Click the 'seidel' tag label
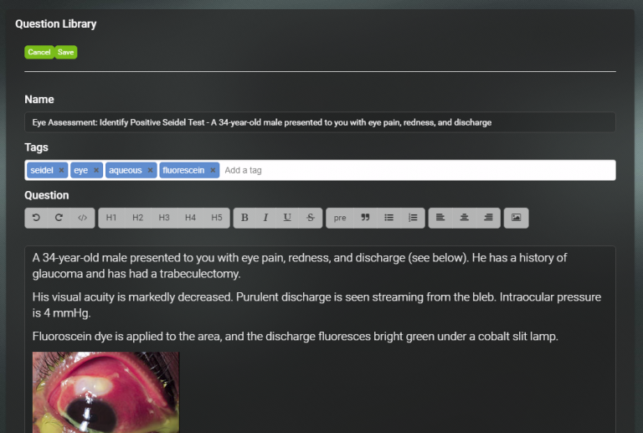This screenshot has width=643, height=433. 42,170
